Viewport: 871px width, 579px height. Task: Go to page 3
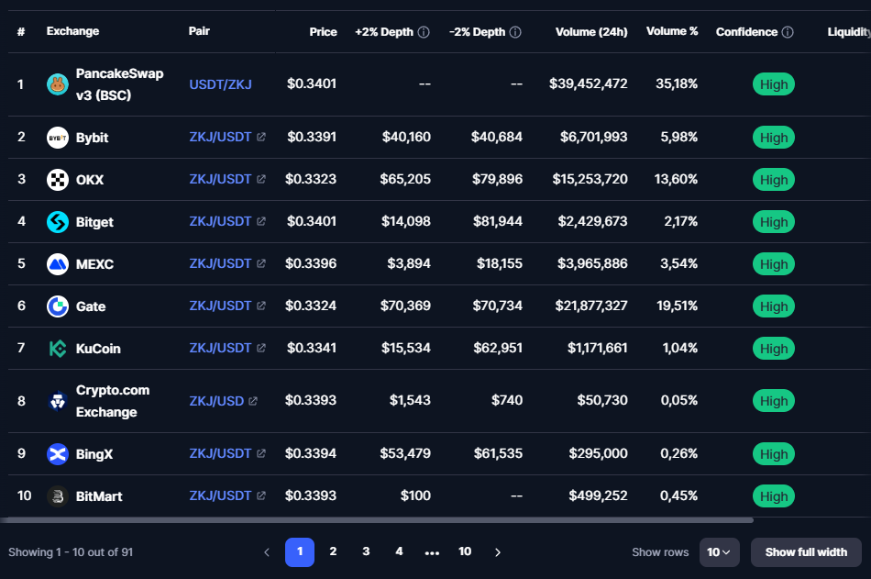366,551
